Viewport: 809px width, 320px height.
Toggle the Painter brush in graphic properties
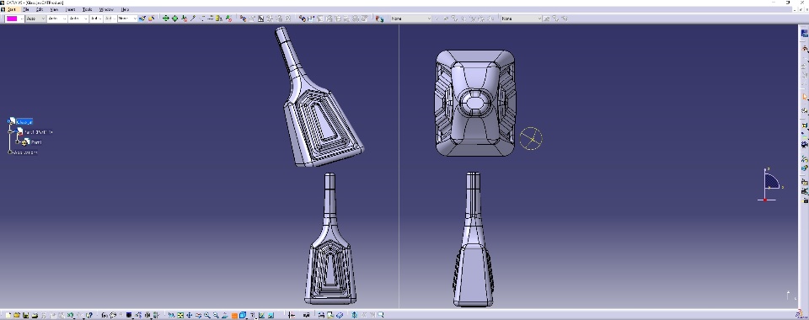click(x=142, y=18)
